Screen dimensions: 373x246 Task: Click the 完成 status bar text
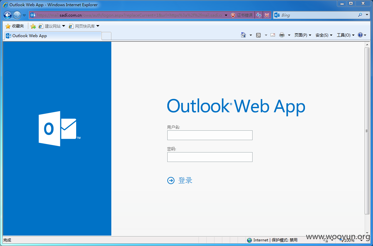pyautogui.click(x=7, y=240)
